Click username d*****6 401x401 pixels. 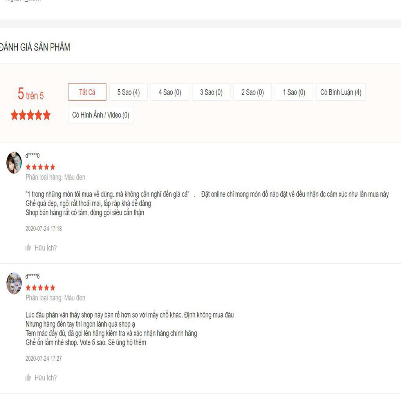pos(33,276)
